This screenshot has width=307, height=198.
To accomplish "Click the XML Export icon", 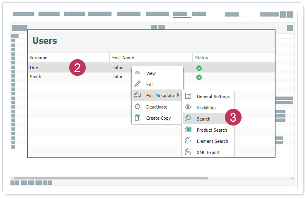I will point(188,152).
